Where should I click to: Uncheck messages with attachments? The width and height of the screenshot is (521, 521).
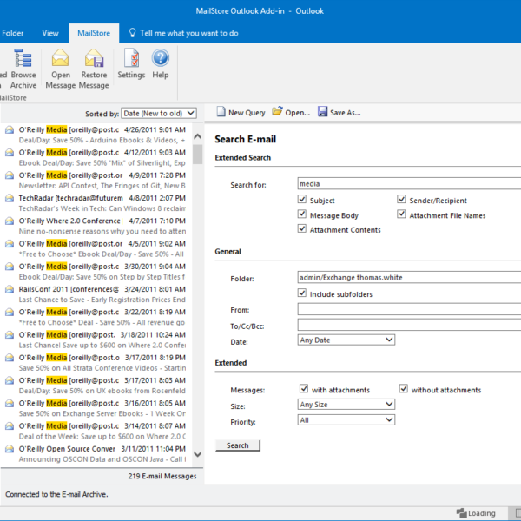click(x=304, y=389)
